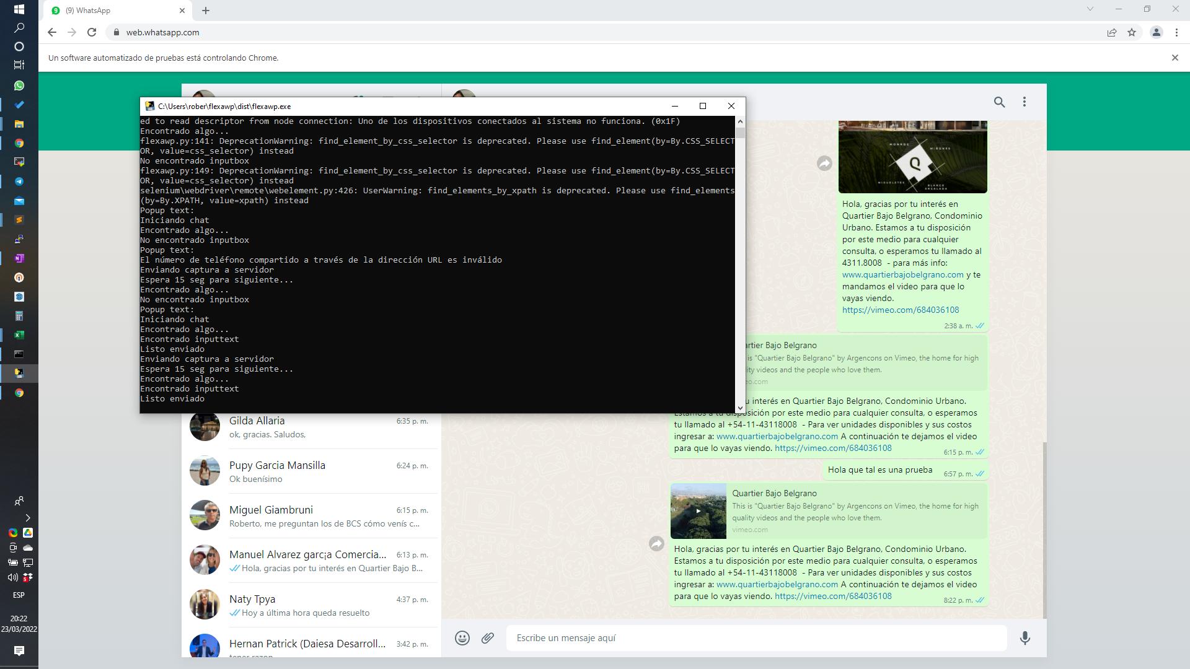Open the www.quartierbajobelgrano.com link in 2:38 message
Screen dimensions: 1190x669
click(902, 275)
